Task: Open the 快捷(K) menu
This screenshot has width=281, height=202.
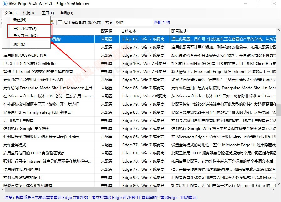Action: click(29, 13)
